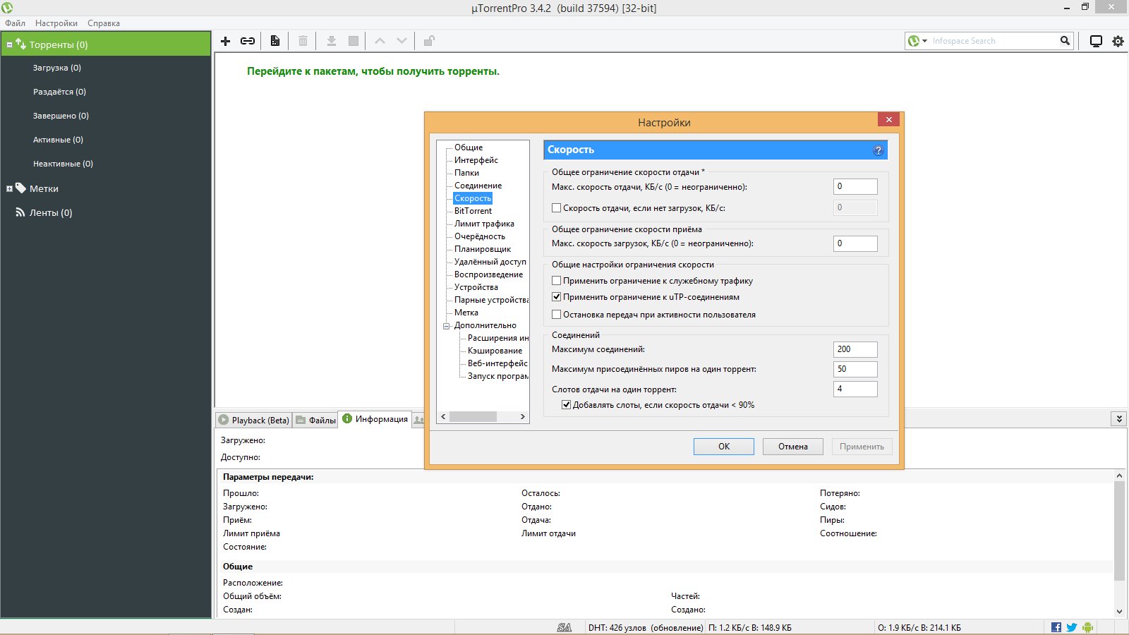
Task: Click the Start torrent download-arrow icon
Action: pyautogui.click(x=331, y=41)
